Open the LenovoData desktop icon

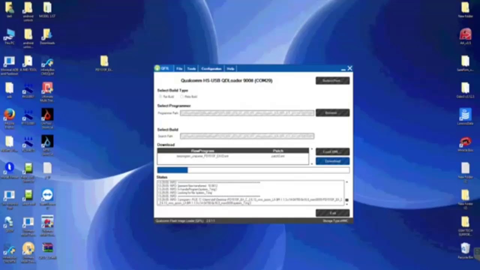pos(465,116)
